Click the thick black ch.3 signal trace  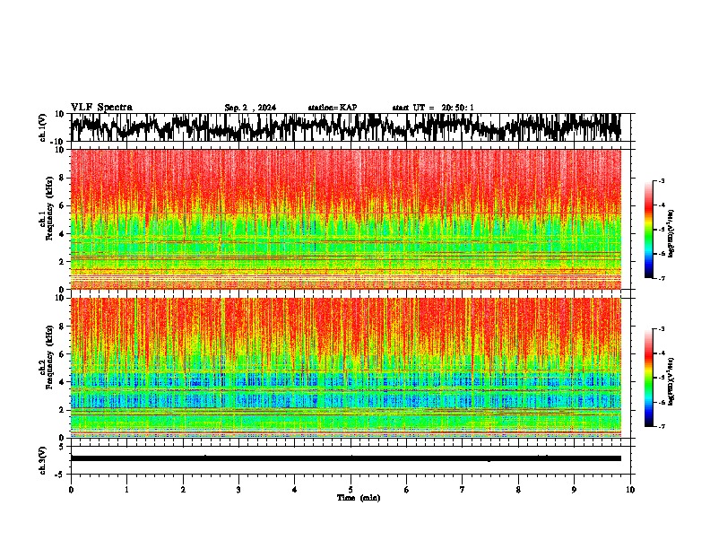(345, 458)
